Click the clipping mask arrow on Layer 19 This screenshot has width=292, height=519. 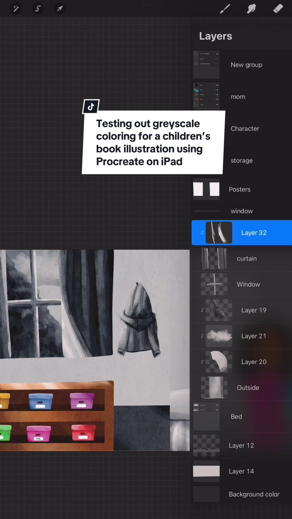pyautogui.click(x=202, y=310)
